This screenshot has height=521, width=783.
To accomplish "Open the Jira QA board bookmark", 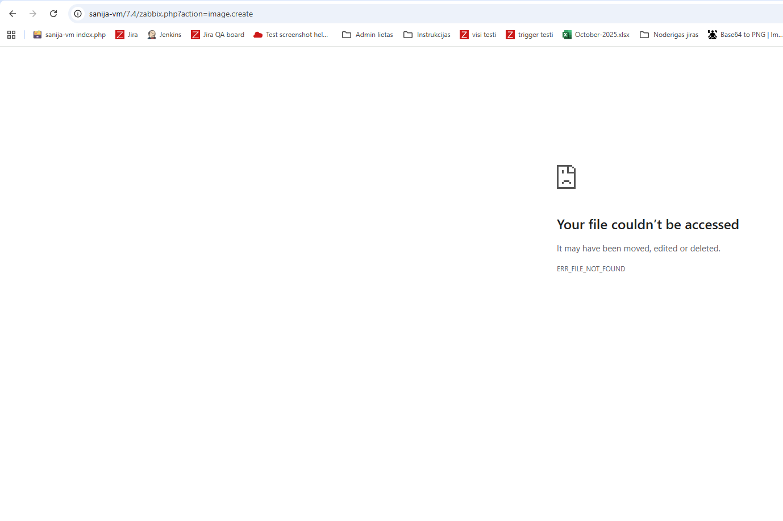I will (x=218, y=35).
